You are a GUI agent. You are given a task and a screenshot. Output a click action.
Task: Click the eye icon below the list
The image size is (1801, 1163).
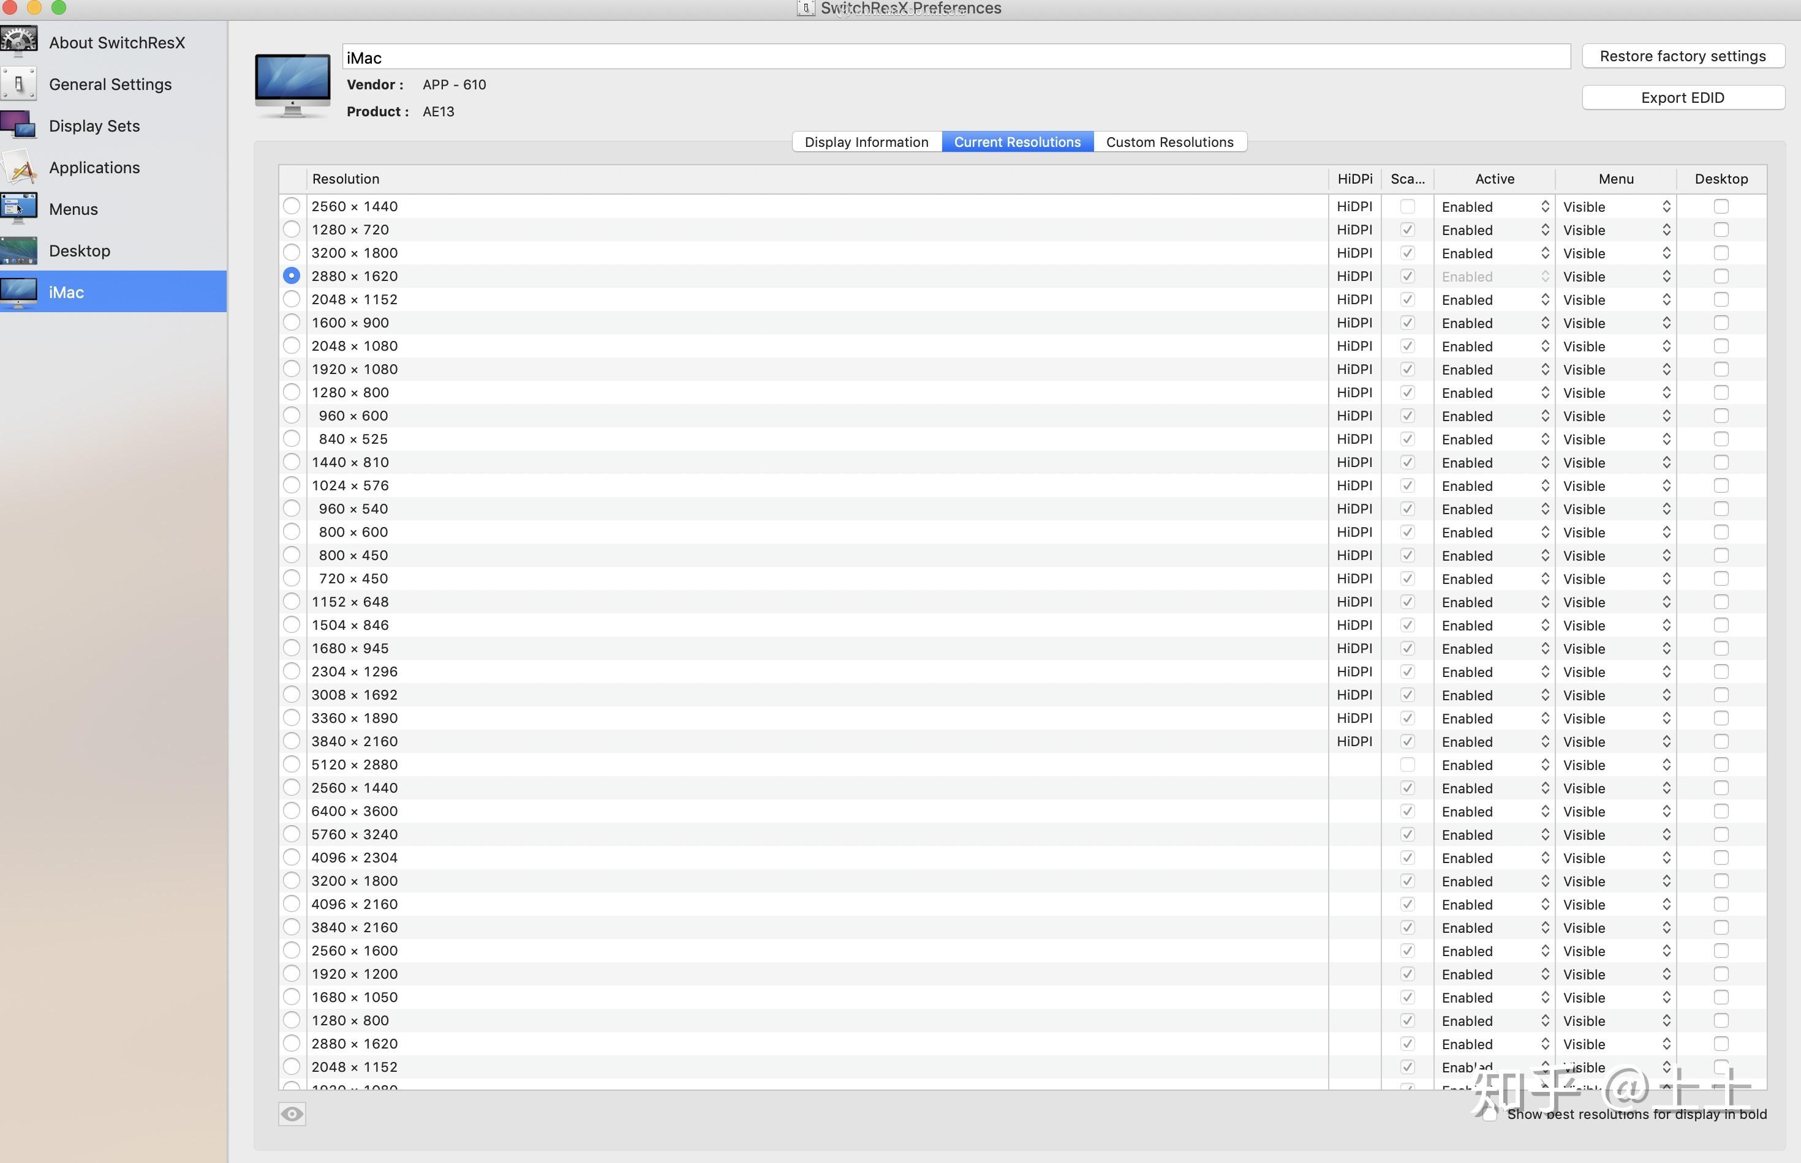coord(292,1114)
